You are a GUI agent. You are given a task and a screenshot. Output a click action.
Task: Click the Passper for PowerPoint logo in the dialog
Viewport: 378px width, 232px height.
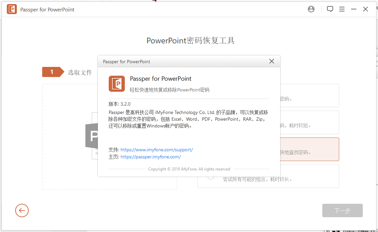tap(116, 83)
